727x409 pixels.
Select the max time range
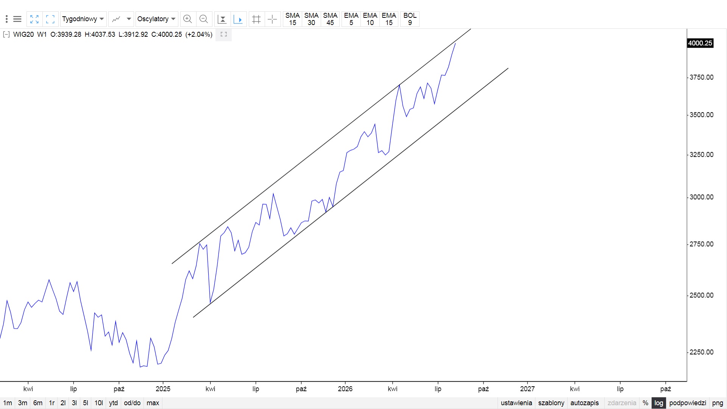[x=153, y=403]
